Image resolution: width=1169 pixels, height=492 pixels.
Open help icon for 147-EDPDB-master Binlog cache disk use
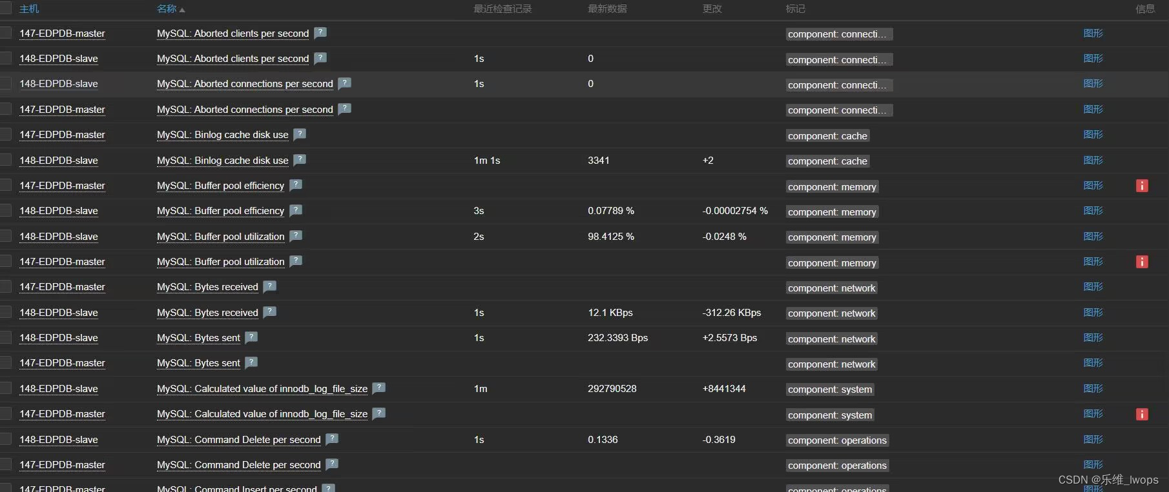click(300, 134)
